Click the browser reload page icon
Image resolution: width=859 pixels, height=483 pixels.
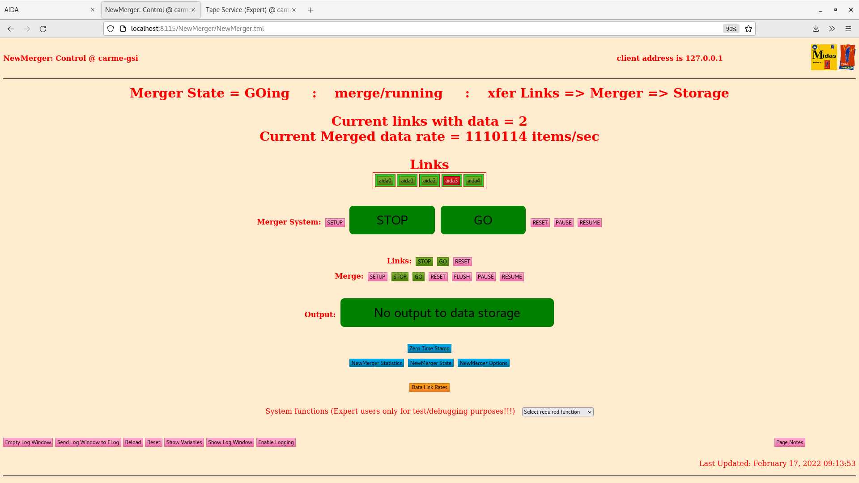(x=43, y=29)
